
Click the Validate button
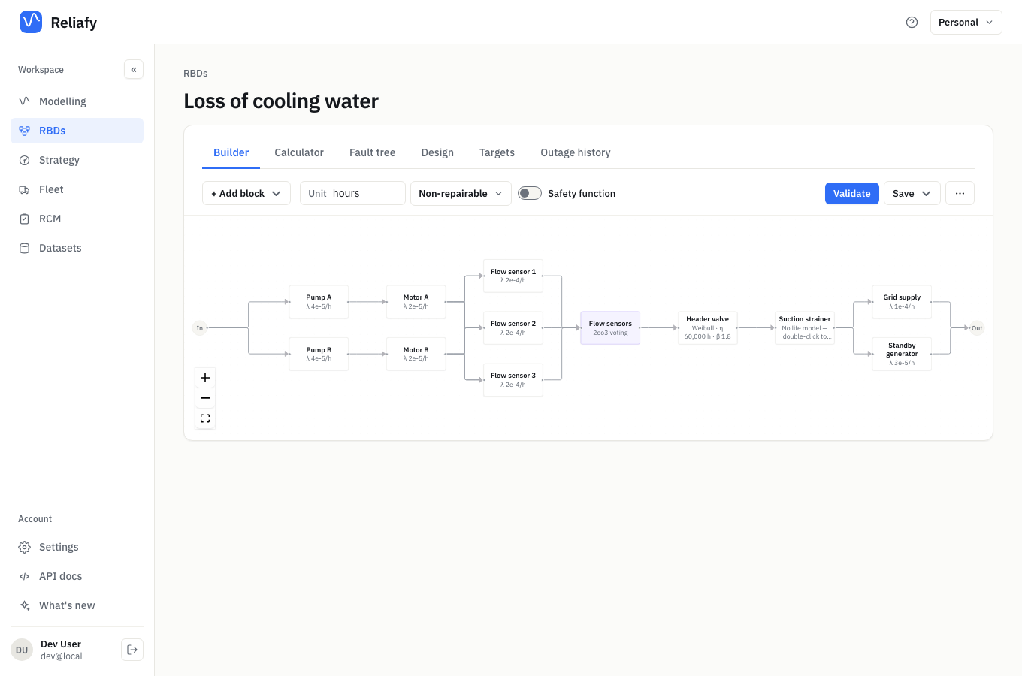pyautogui.click(x=851, y=193)
